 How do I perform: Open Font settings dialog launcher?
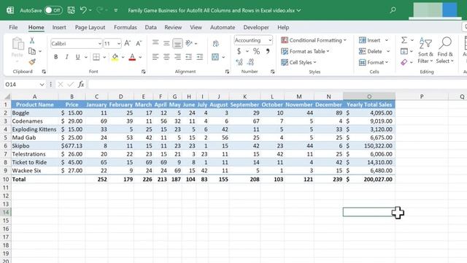pos(143,72)
